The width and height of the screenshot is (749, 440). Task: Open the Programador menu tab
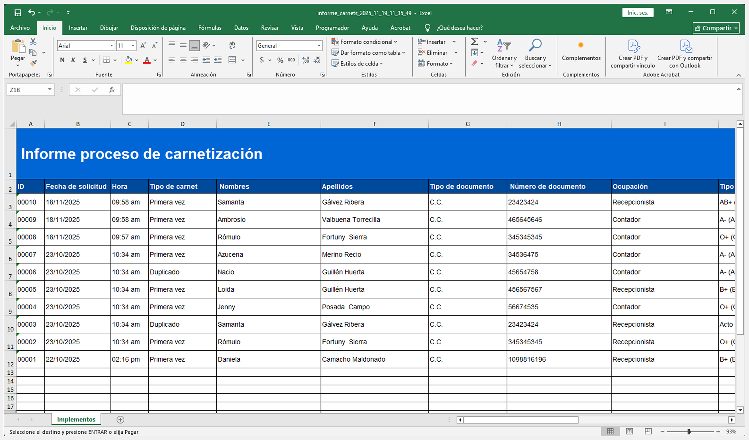click(x=332, y=28)
